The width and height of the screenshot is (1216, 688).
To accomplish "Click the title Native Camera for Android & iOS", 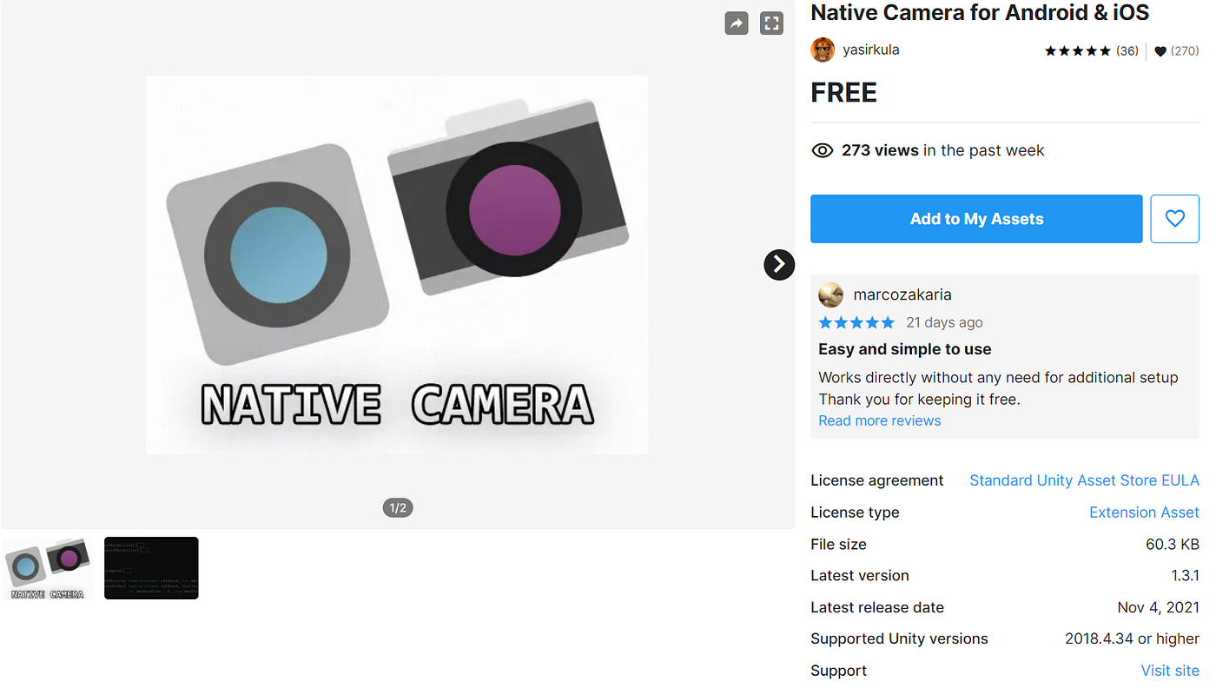I will 980,13.
